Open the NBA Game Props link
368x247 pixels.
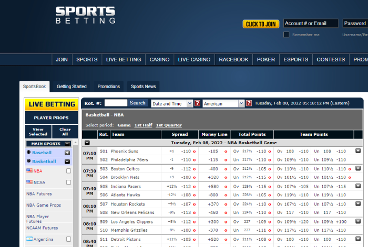(x=44, y=205)
